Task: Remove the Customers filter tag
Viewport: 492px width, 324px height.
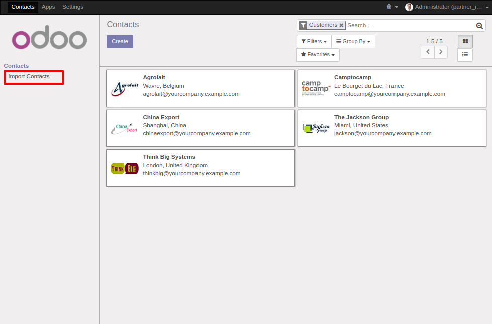Action: pyautogui.click(x=342, y=25)
